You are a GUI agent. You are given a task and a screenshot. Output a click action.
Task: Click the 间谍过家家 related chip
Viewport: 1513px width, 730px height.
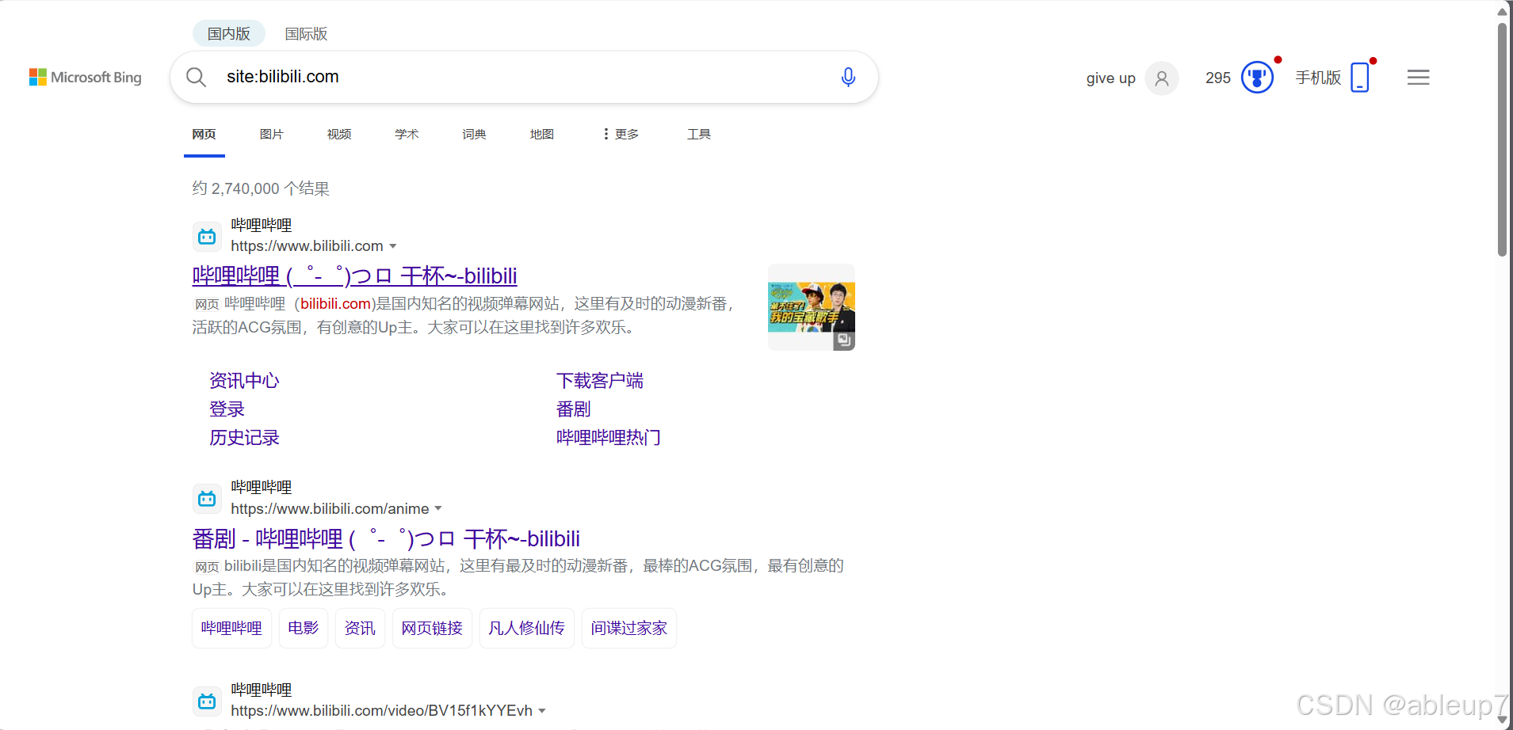[x=629, y=628]
